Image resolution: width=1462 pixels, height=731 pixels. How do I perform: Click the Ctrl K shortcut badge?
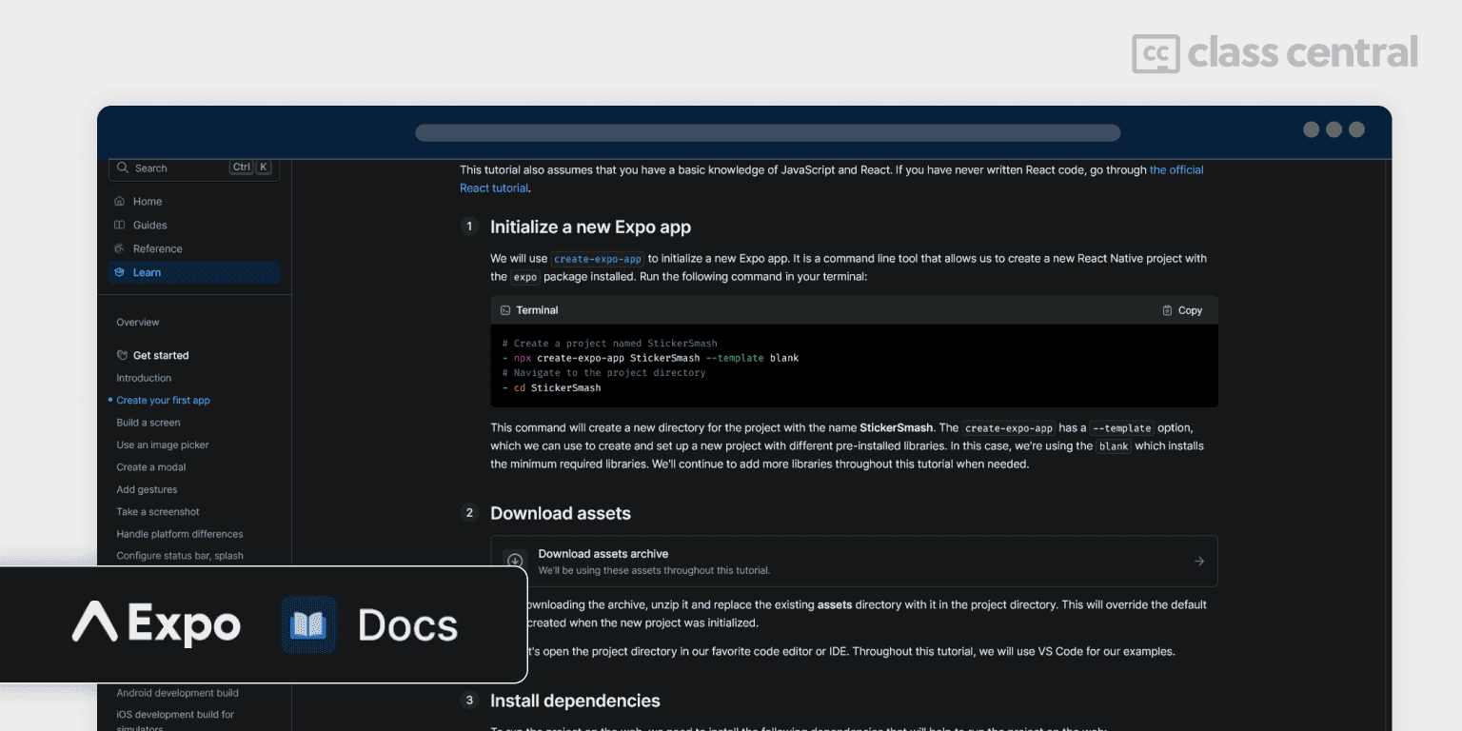(251, 168)
